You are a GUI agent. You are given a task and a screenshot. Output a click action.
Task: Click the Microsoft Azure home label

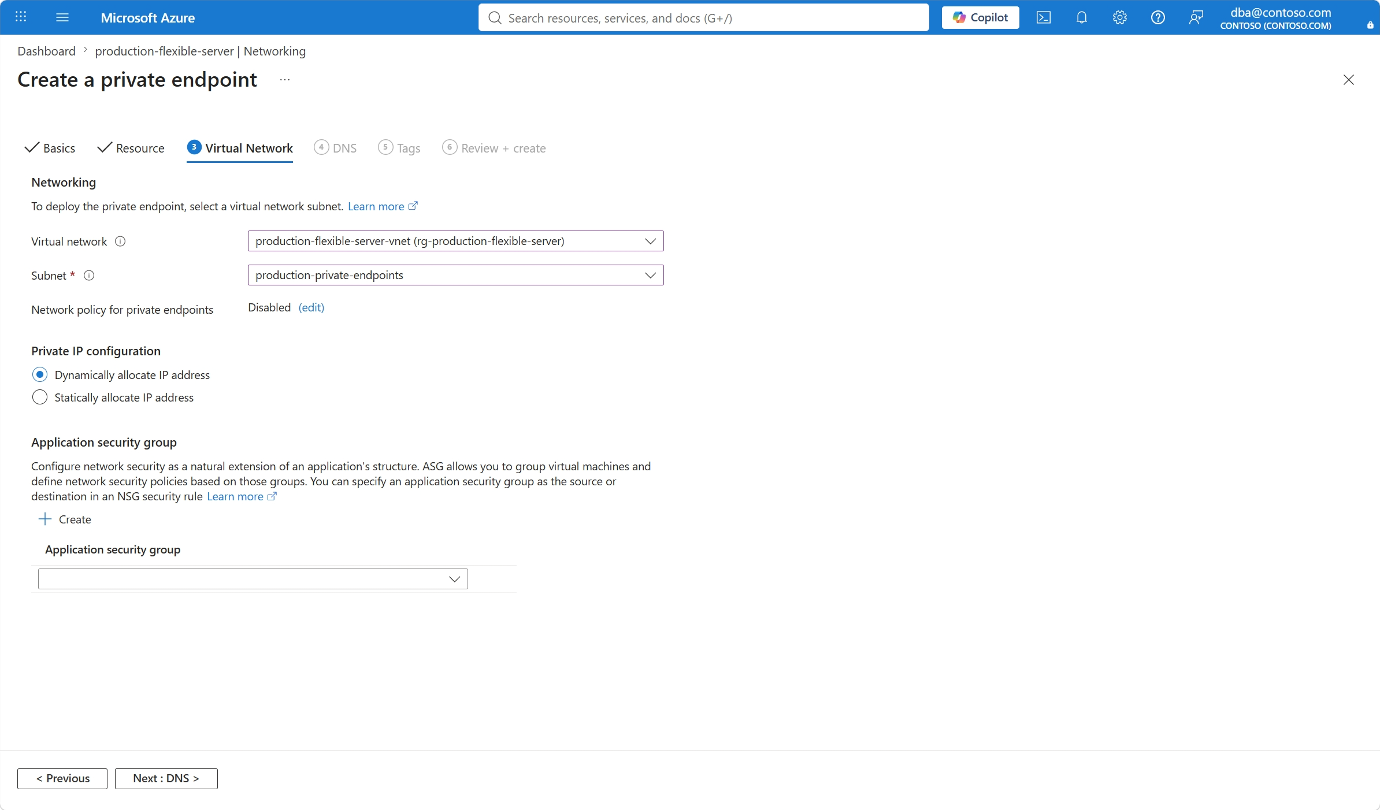point(147,18)
